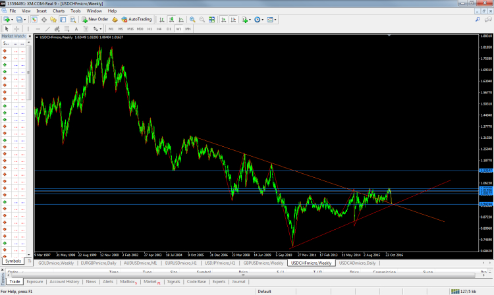Open the chat bubbles icon top right
This screenshot has width=494, height=295.
[488, 20]
